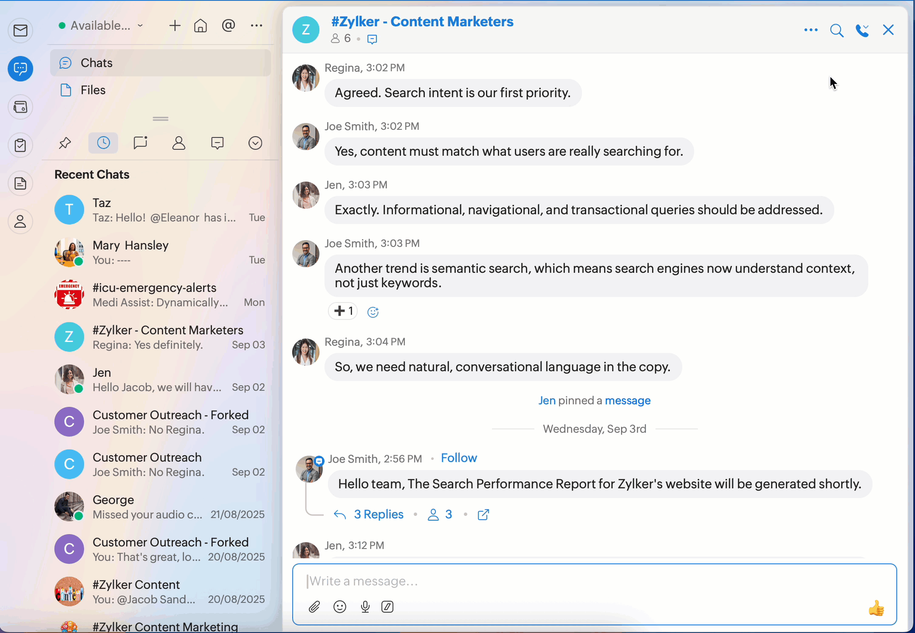Open channel options three-dots menu
Viewport: 915px width, 633px height.
(811, 30)
